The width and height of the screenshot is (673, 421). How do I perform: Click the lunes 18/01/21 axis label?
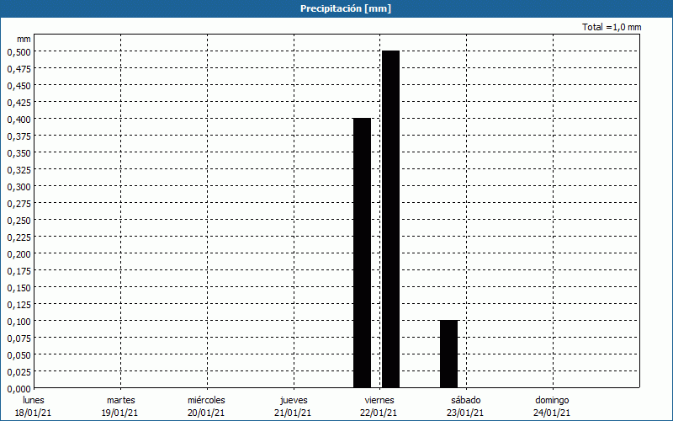click(x=33, y=407)
